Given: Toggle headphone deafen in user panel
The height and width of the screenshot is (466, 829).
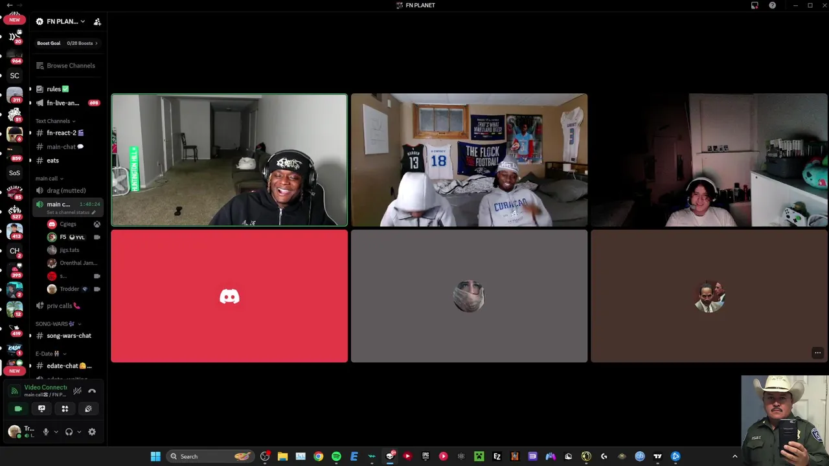Looking at the screenshot, I should click(69, 432).
